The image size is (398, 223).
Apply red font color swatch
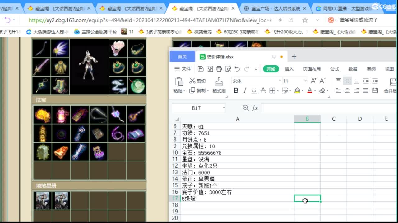(310, 90)
